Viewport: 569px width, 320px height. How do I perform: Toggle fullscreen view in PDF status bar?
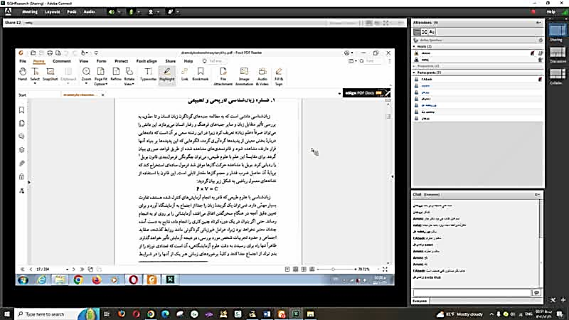pos(385,270)
